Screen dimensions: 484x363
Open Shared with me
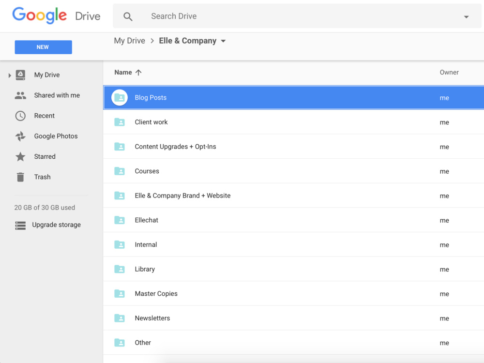[57, 95]
